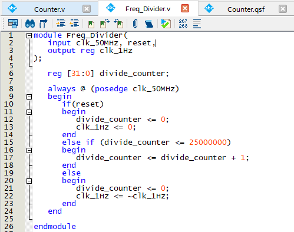Jump to previous bookmark icon
The width and height of the screenshot is (294, 232).
(x=118, y=24)
